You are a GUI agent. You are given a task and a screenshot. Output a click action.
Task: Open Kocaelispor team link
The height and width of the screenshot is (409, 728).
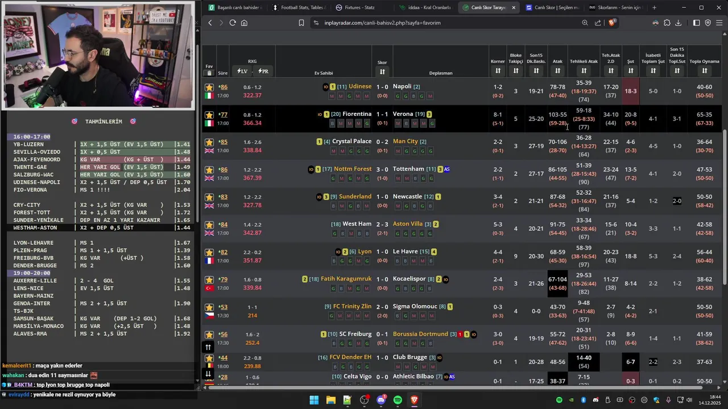click(409, 279)
